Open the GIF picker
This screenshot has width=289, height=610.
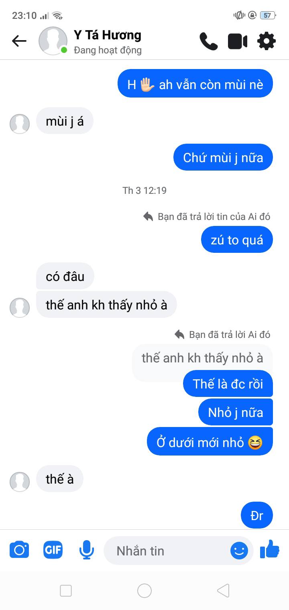pyautogui.click(x=53, y=550)
